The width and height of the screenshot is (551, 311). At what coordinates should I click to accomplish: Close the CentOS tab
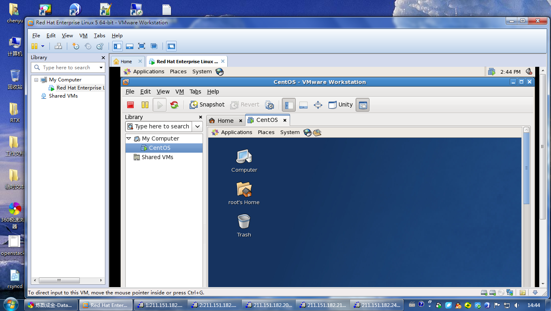tap(285, 120)
